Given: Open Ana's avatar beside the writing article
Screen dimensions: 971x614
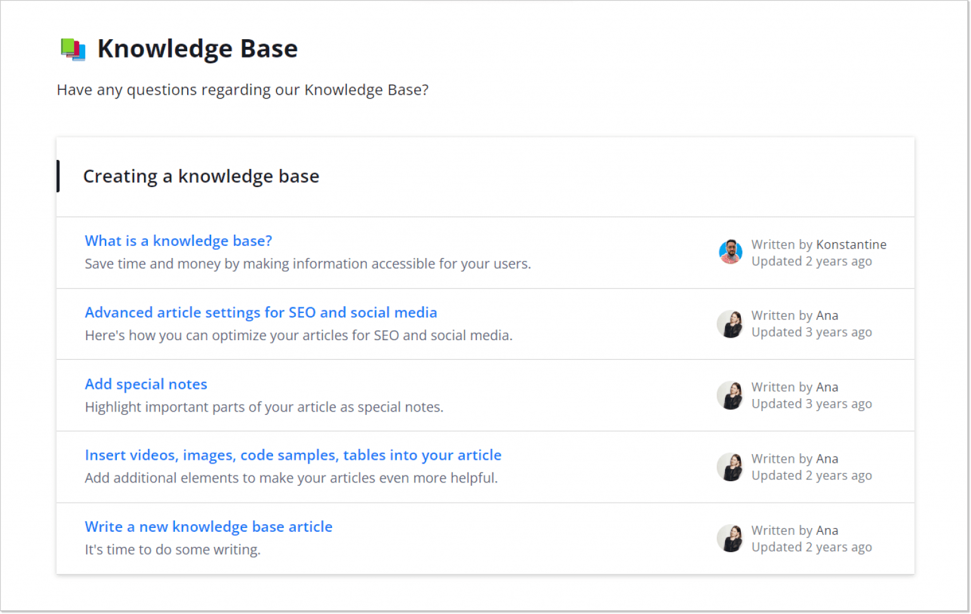Looking at the screenshot, I should pos(730,538).
